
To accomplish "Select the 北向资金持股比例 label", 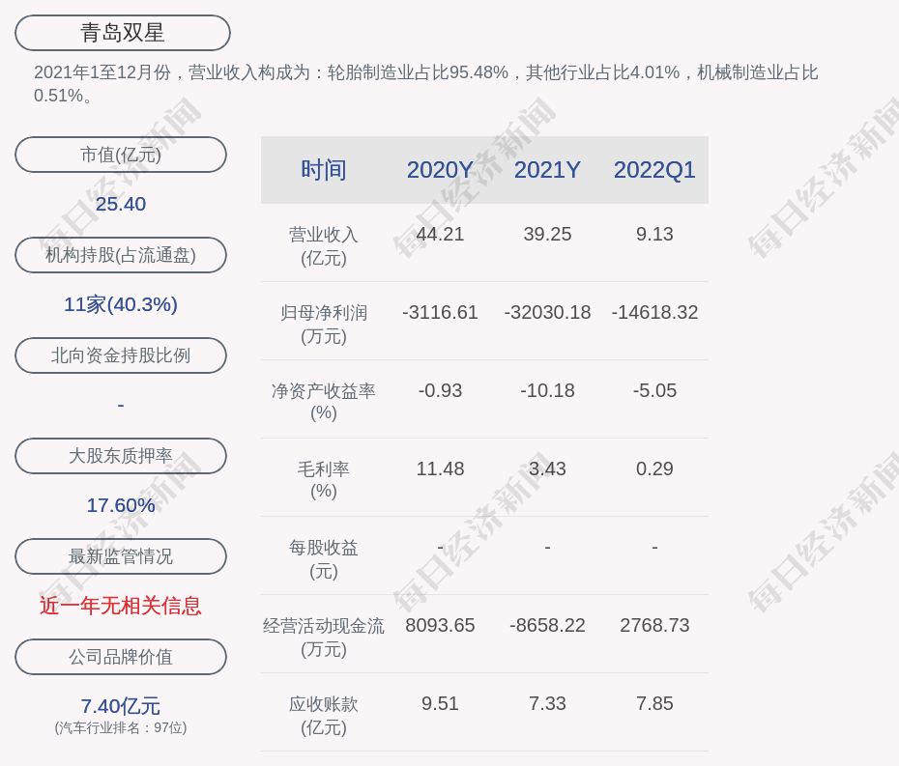I will 121,355.
